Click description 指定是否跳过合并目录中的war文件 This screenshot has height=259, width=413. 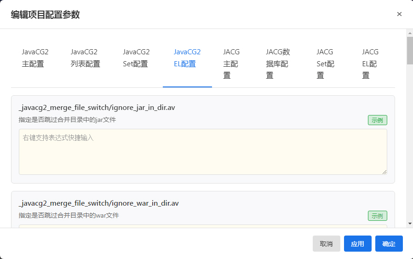(x=69, y=215)
